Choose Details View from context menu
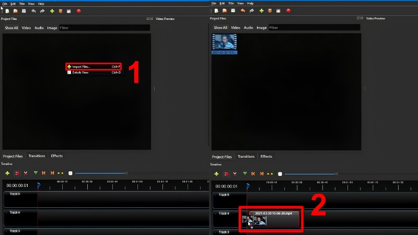This screenshot has height=235, width=418. click(94, 73)
